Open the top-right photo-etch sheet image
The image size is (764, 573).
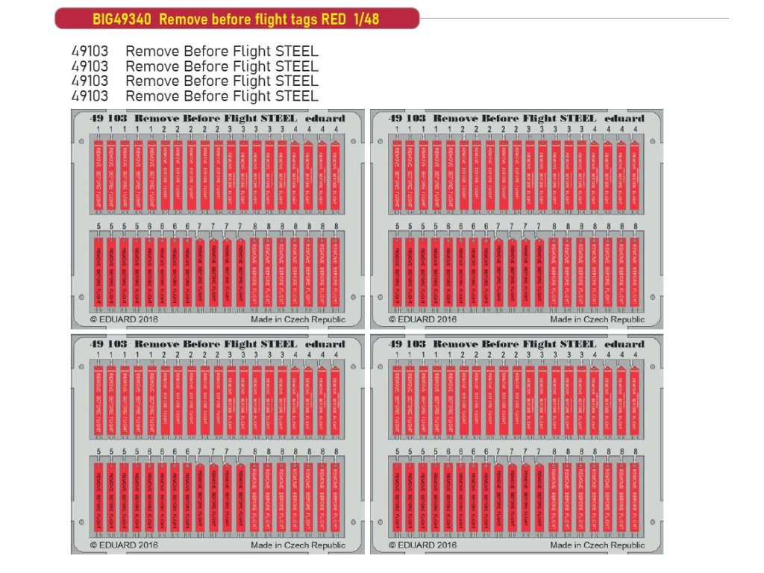pyautogui.click(x=516, y=219)
